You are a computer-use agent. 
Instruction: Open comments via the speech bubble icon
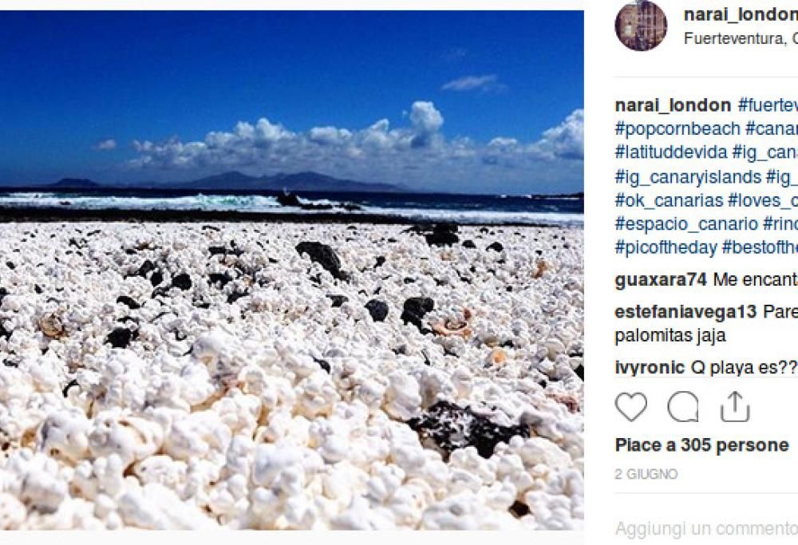click(x=683, y=407)
